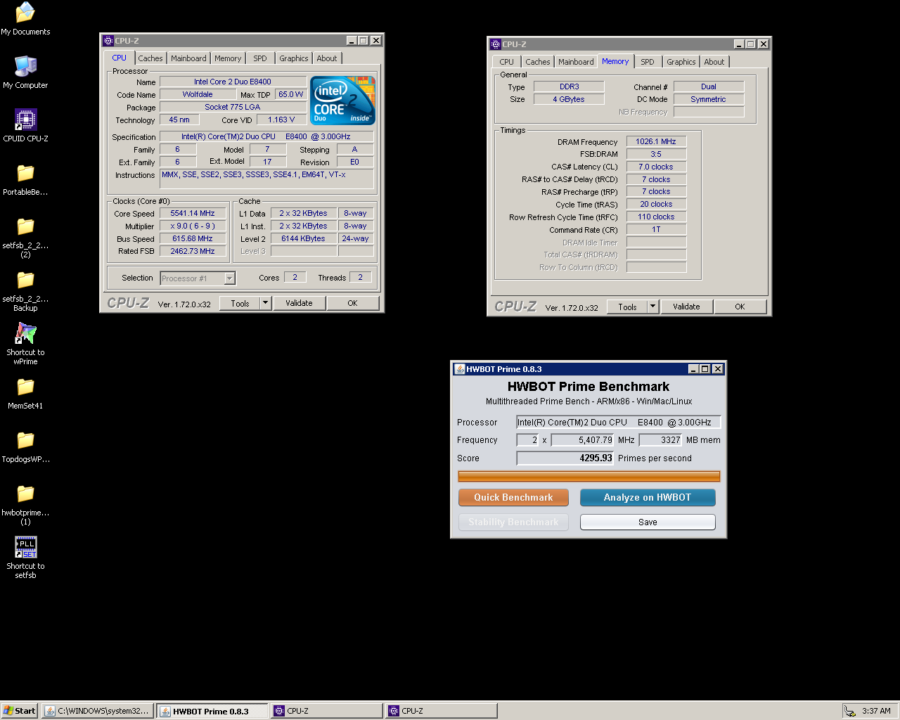Click the system tray clock showing 3:37 AM
Image resolution: width=900 pixels, height=720 pixels.
point(876,711)
